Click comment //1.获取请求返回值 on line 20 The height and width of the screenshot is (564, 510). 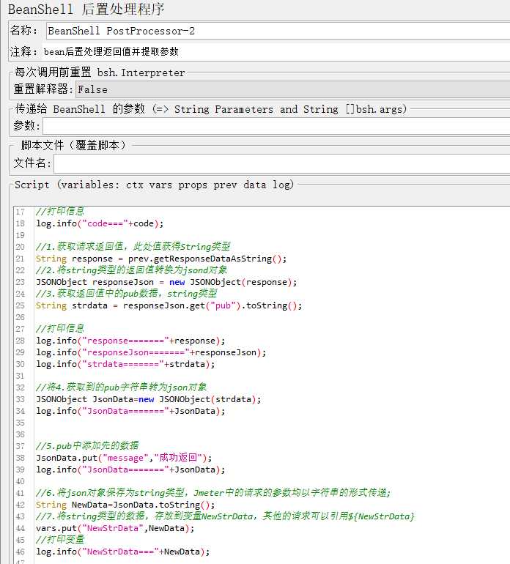(133, 247)
